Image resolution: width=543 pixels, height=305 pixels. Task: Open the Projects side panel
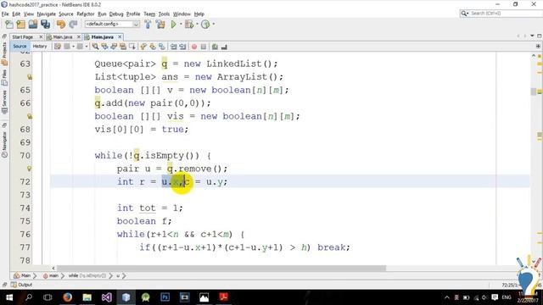click(4, 53)
